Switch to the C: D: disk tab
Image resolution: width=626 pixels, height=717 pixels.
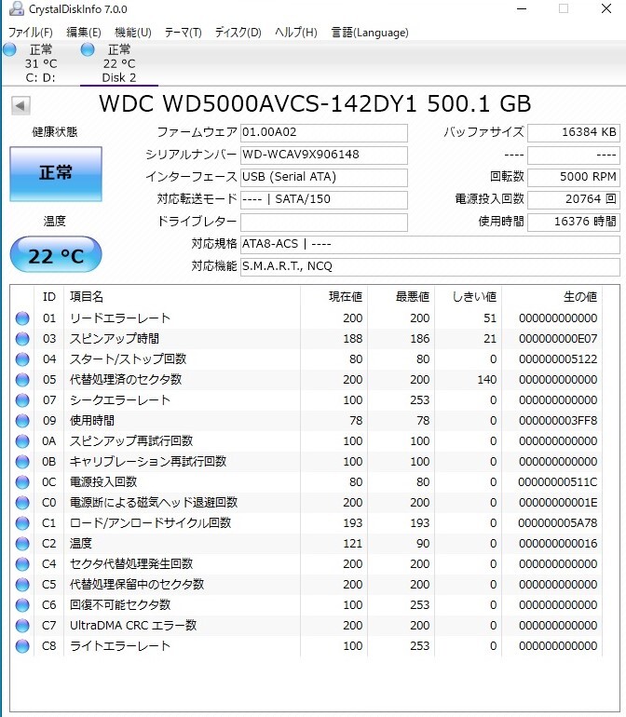point(40,63)
